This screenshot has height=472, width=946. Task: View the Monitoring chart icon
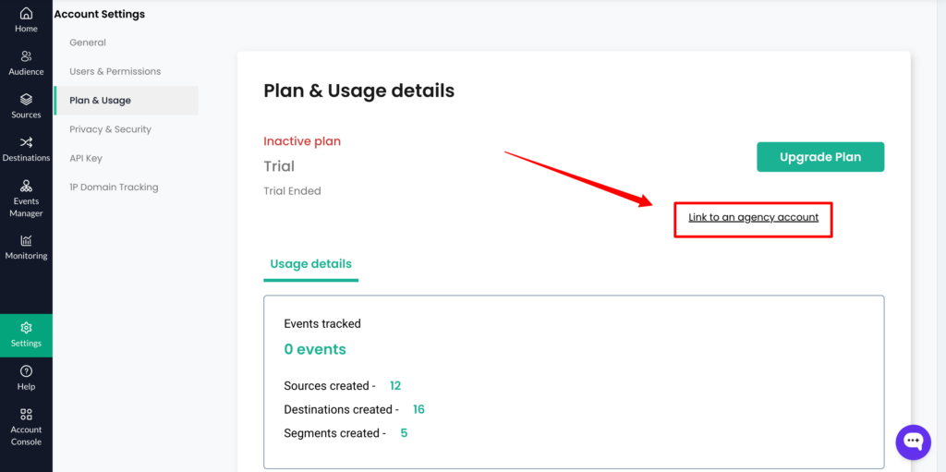(x=26, y=240)
